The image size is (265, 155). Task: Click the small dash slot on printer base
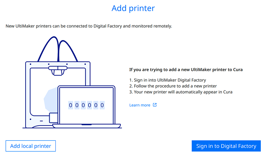(x=41, y=121)
